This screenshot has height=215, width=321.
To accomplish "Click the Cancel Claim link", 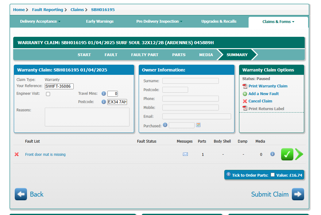I will 260,101.
